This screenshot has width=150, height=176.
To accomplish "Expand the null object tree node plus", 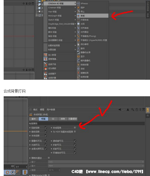I will tap(37, 15).
